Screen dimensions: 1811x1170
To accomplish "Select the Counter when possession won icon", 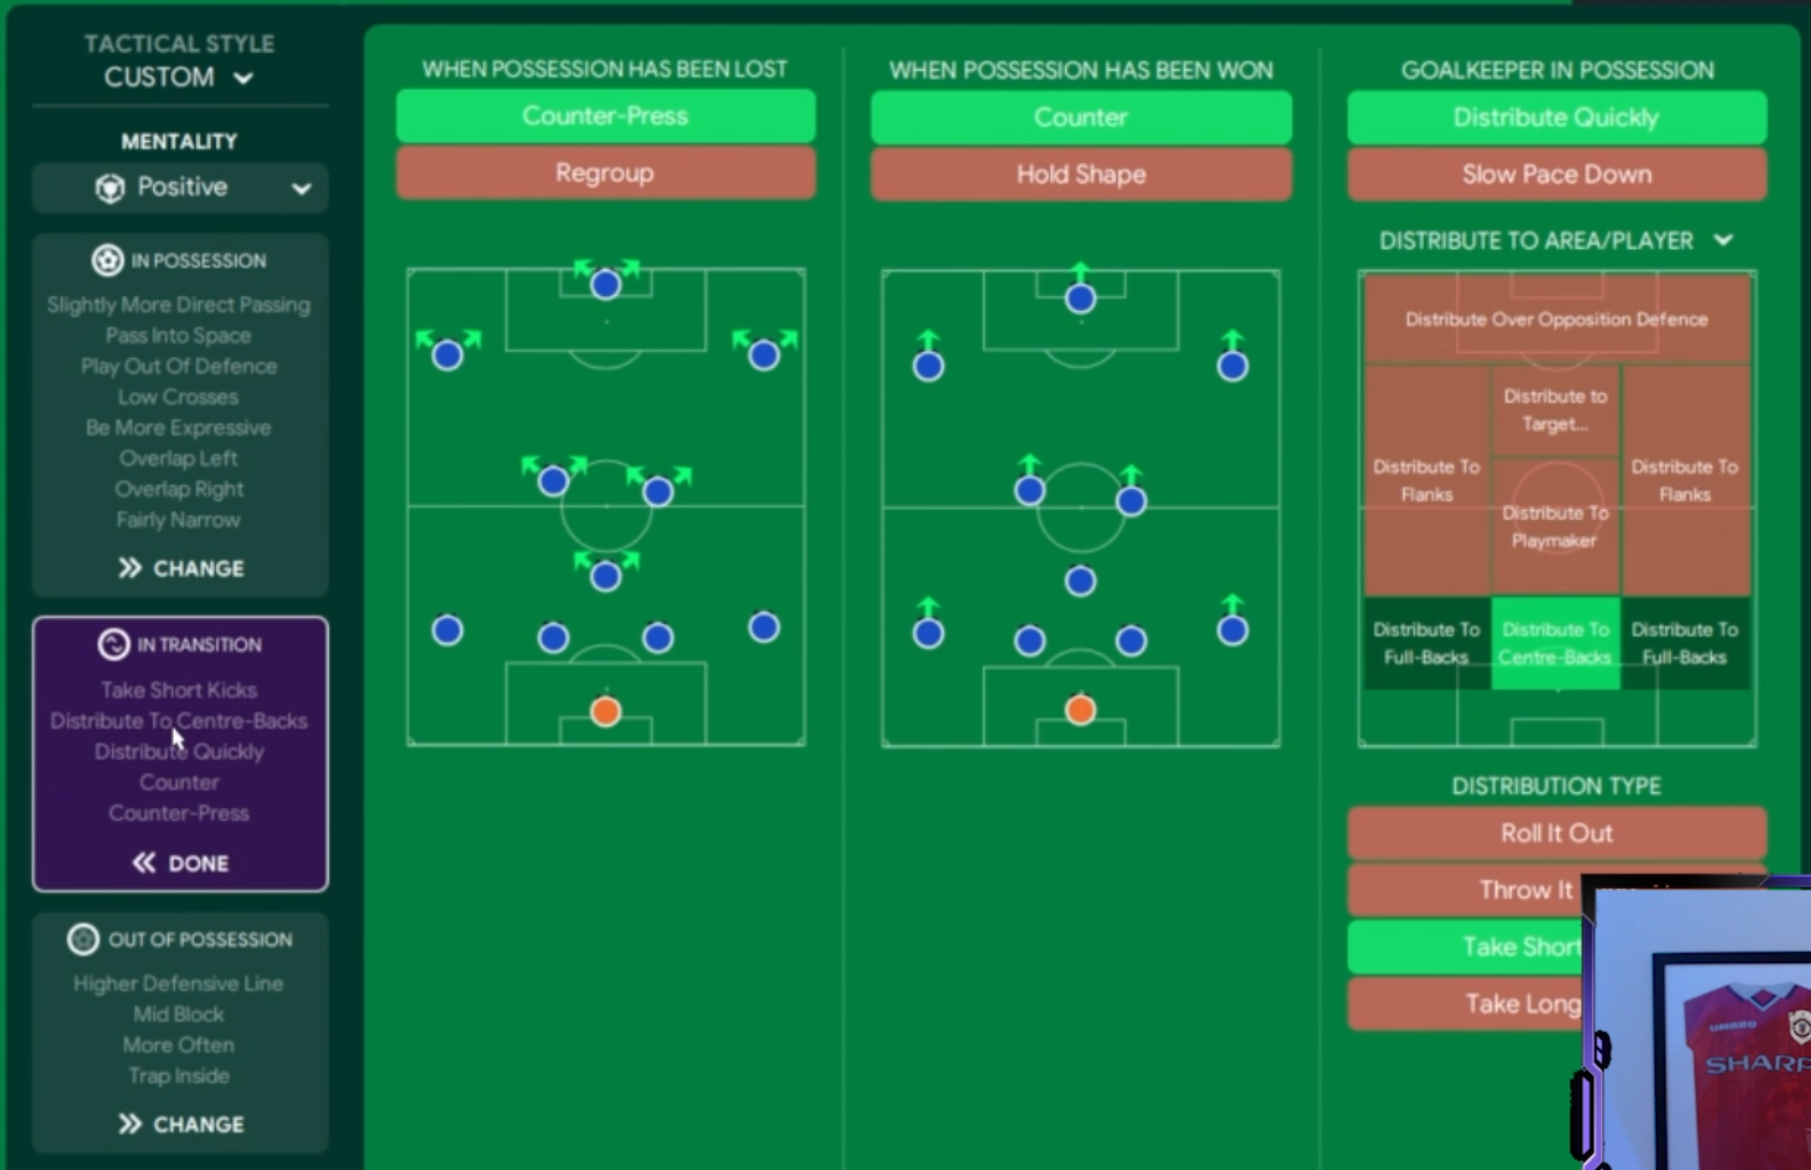I will (x=1080, y=117).
